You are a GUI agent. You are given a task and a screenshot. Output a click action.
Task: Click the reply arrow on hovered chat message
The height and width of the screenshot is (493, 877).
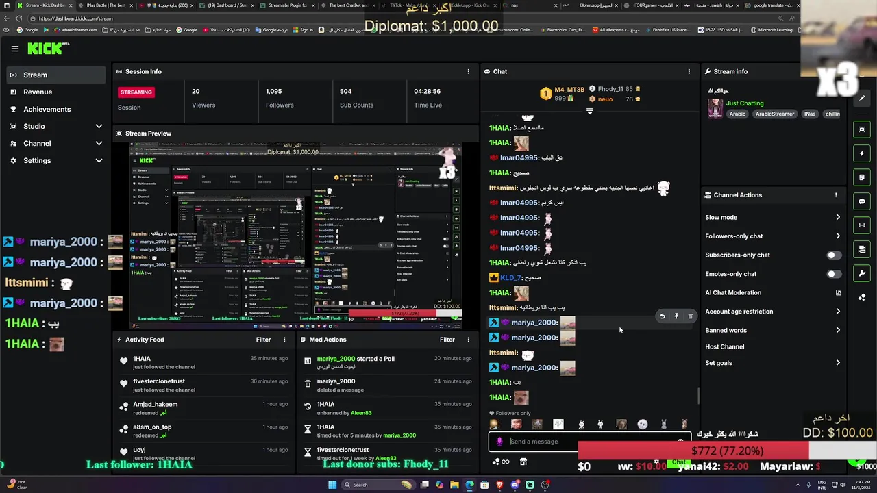pyautogui.click(x=662, y=316)
